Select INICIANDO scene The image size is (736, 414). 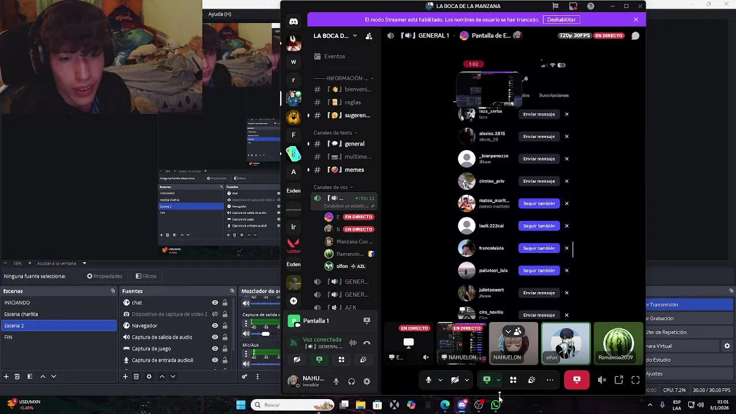(x=58, y=302)
